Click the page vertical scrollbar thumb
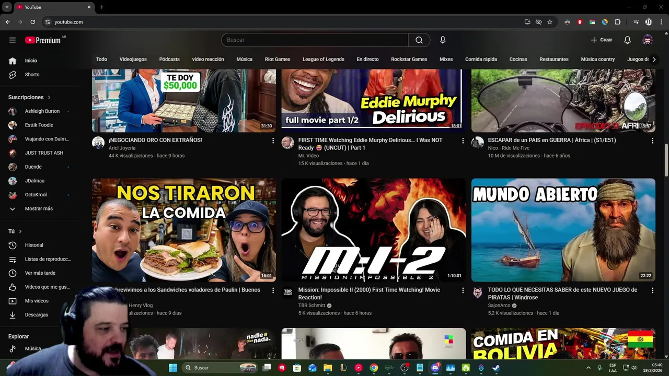This screenshot has height=376, width=669. pos(666,160)
